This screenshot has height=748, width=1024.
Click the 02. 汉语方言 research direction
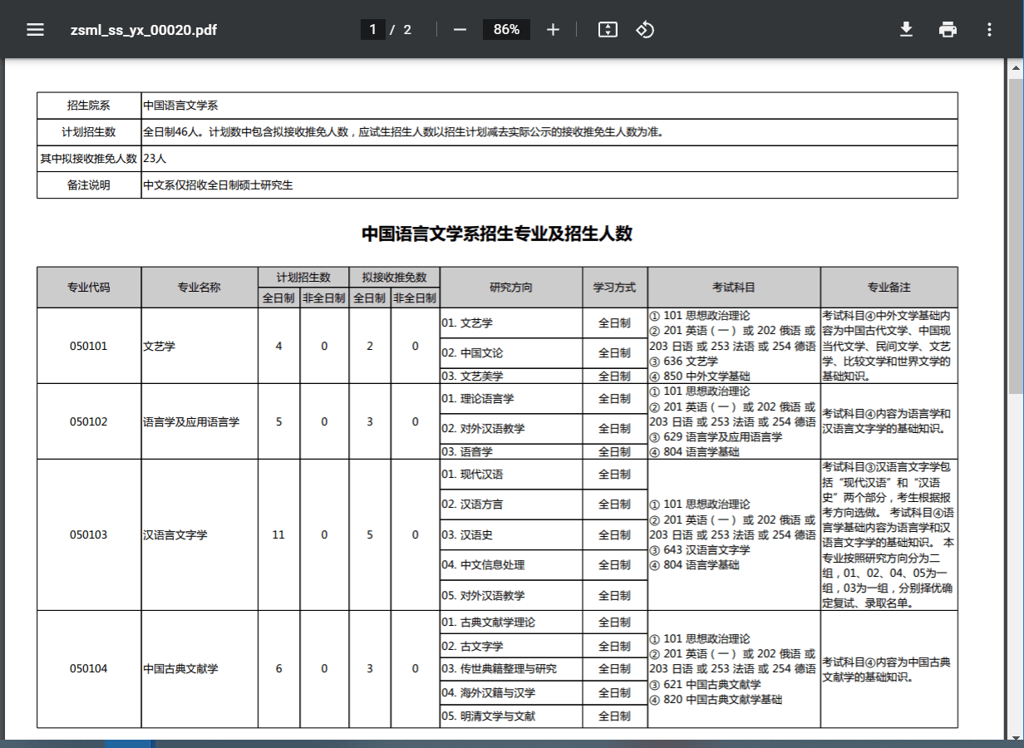tap(472, 504)
